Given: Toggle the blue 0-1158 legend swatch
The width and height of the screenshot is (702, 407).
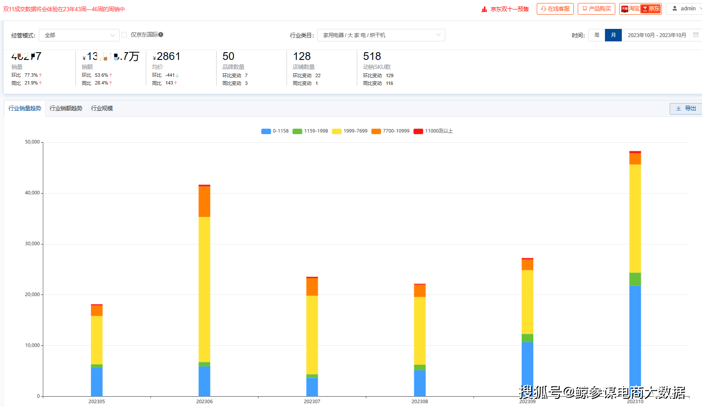Looking at the screenshot, I should (266, 131).
